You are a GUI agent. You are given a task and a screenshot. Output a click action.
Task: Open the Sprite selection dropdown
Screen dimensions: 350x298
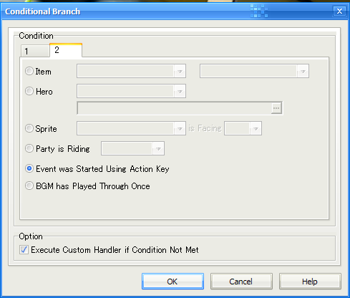(131, 128)
